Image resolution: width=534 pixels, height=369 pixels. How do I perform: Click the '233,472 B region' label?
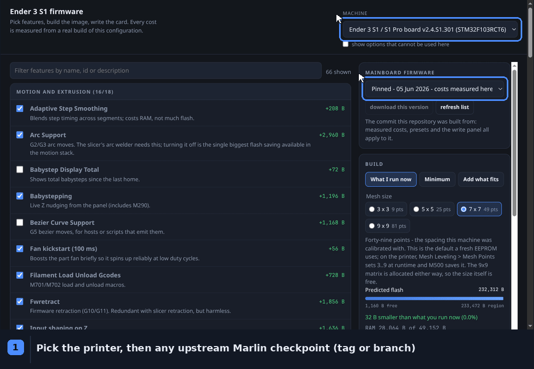coord(482,305)
